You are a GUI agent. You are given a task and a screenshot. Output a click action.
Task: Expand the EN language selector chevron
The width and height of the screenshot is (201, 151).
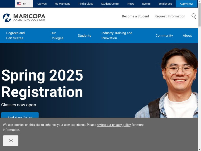point(30,4)
